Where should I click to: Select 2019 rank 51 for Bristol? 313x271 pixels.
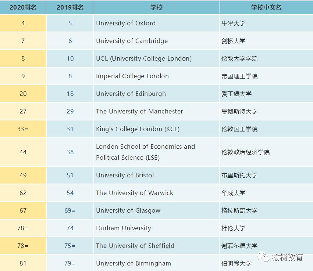coord(70,175)
